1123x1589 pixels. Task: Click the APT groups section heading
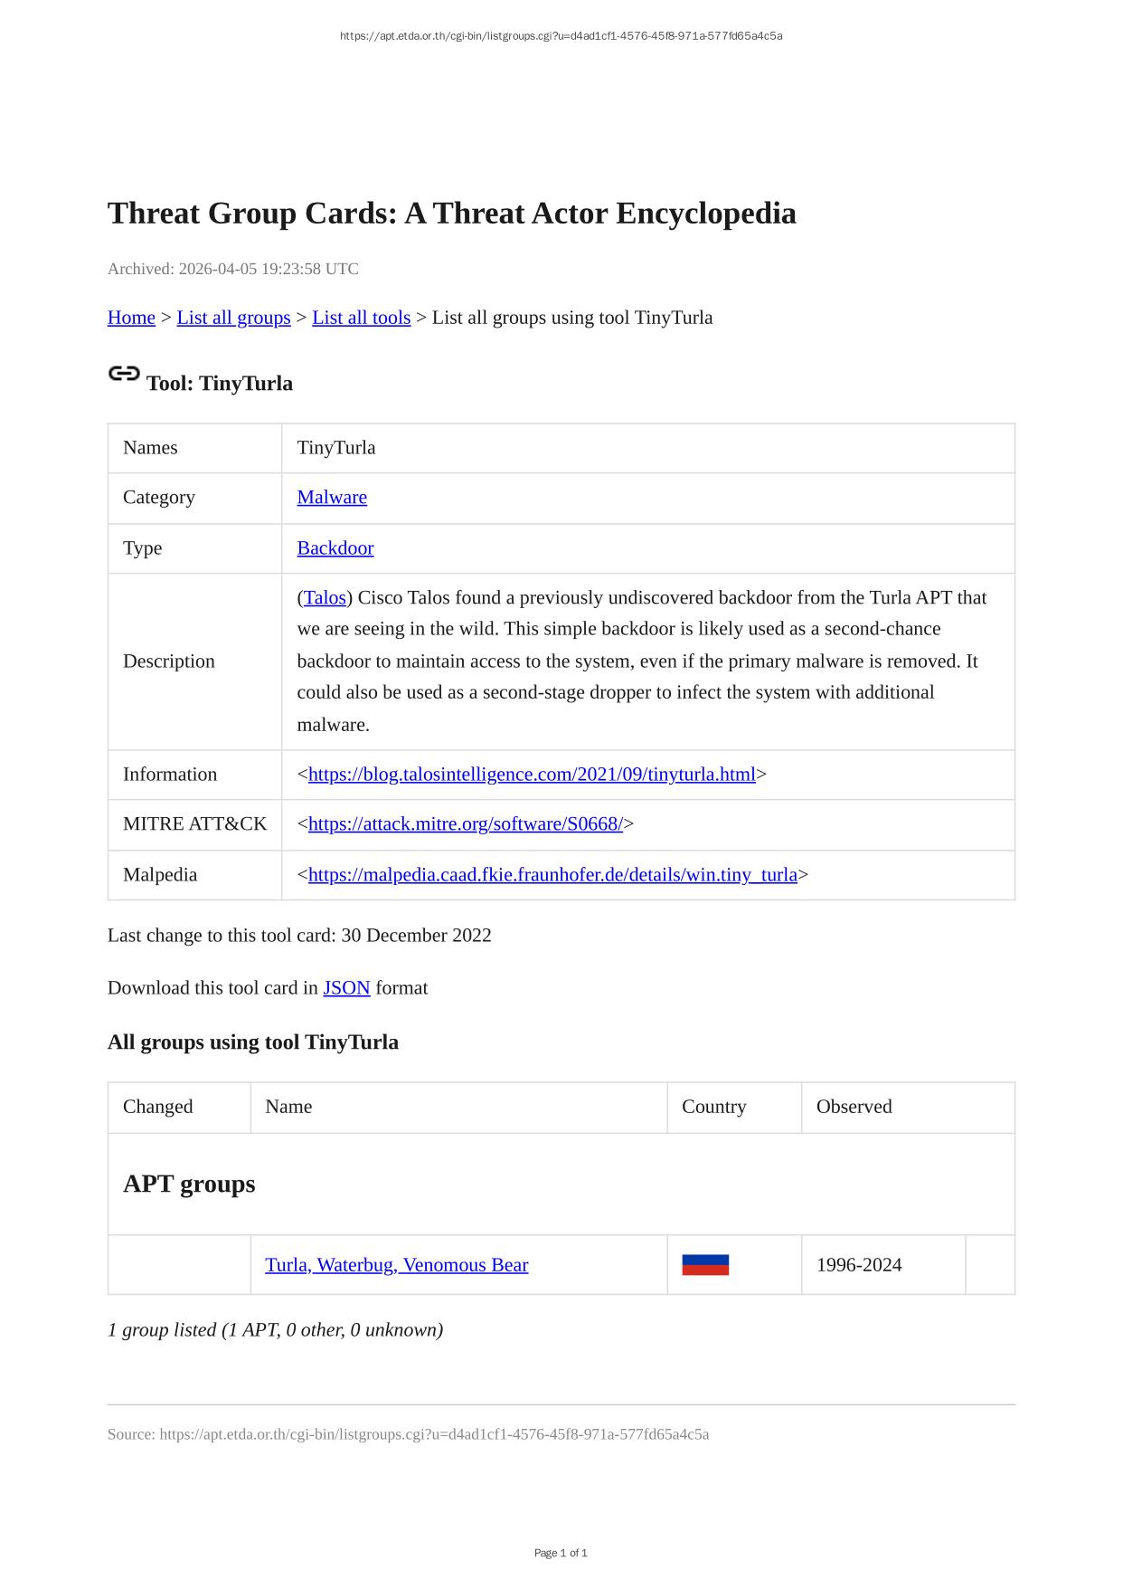click(189, 1185)
